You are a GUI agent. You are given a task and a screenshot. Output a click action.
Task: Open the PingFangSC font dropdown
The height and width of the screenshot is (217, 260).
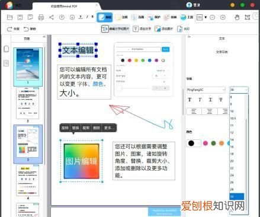(x=206, y=90)
